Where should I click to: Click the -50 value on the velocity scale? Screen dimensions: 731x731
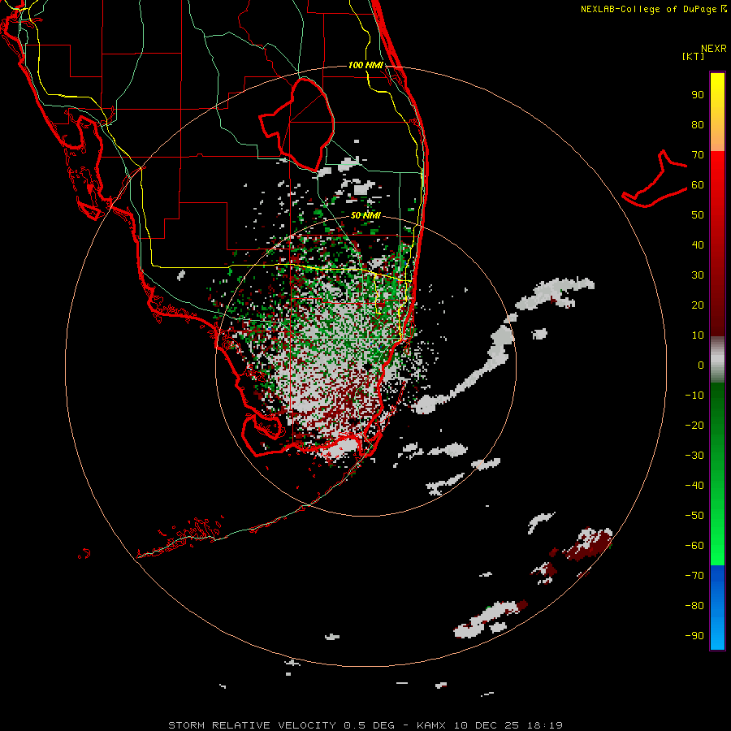pyautogui.click(x=694, y=516)
